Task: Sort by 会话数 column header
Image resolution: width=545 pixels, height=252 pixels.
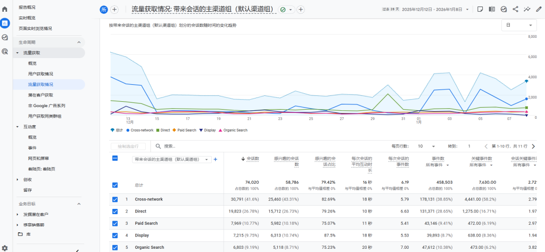Action: click(250, 158)
